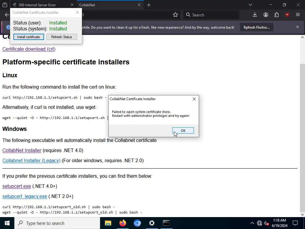Click the Failed to open system certificate store message

pyautogui.click(x=150, y=114)
